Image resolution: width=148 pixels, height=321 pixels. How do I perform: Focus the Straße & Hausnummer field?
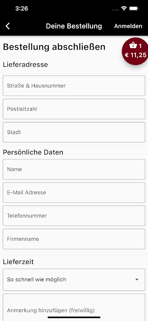(x=74, y=85)
